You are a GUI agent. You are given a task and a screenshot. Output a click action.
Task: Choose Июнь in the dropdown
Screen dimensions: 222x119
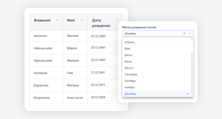128,55
